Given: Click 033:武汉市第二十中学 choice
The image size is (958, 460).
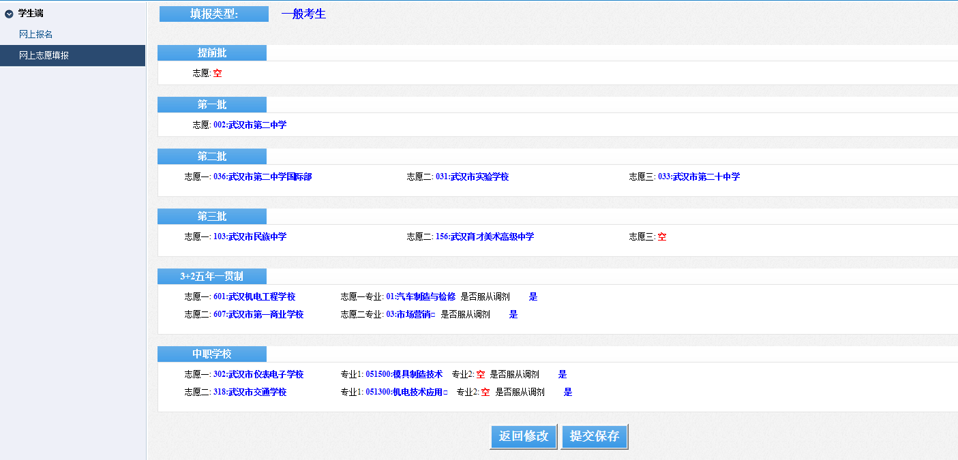Looking at the screenshot, I should (x=698, y=177).
